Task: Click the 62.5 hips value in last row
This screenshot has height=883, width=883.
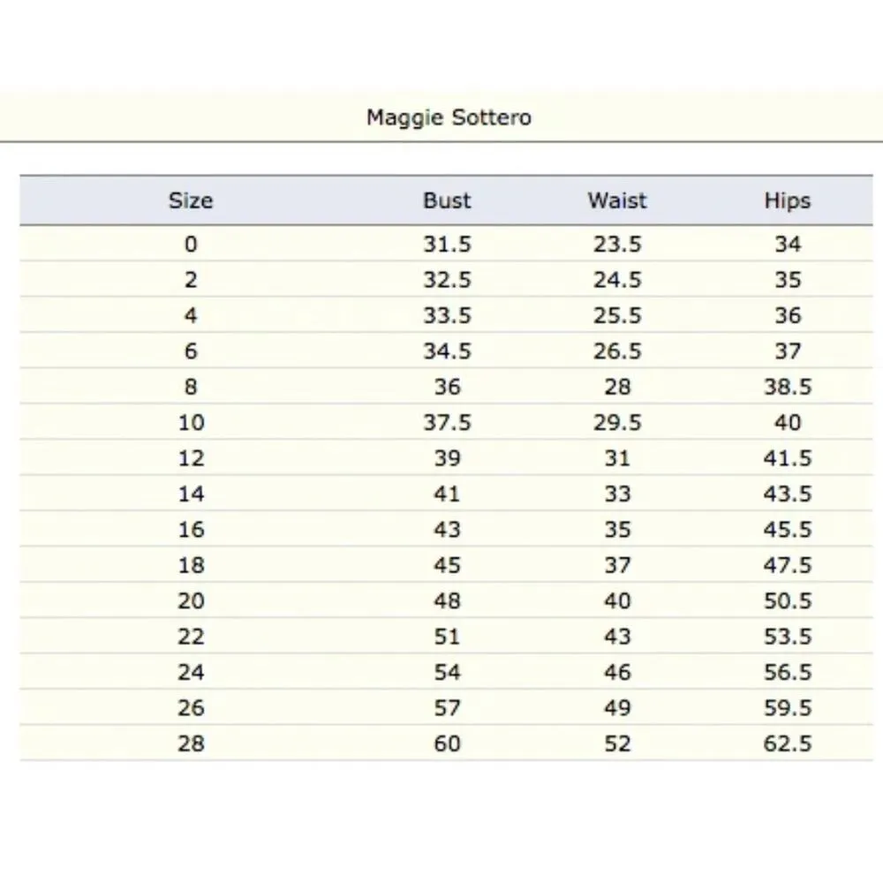Action: click(787, 743)
